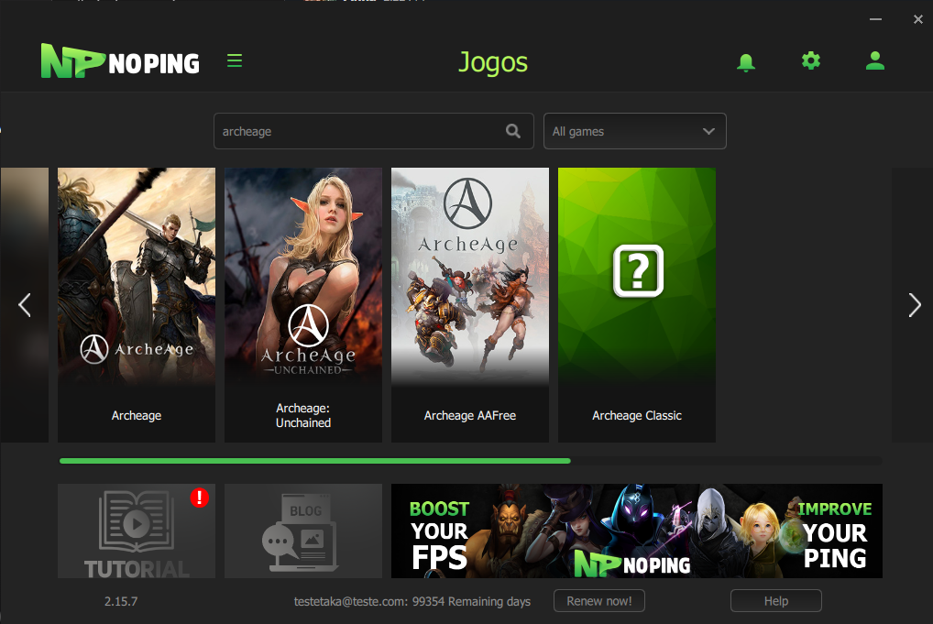Go to next games with right arrow
Viewport: 933px width, 624px height.
click(915, 305)
